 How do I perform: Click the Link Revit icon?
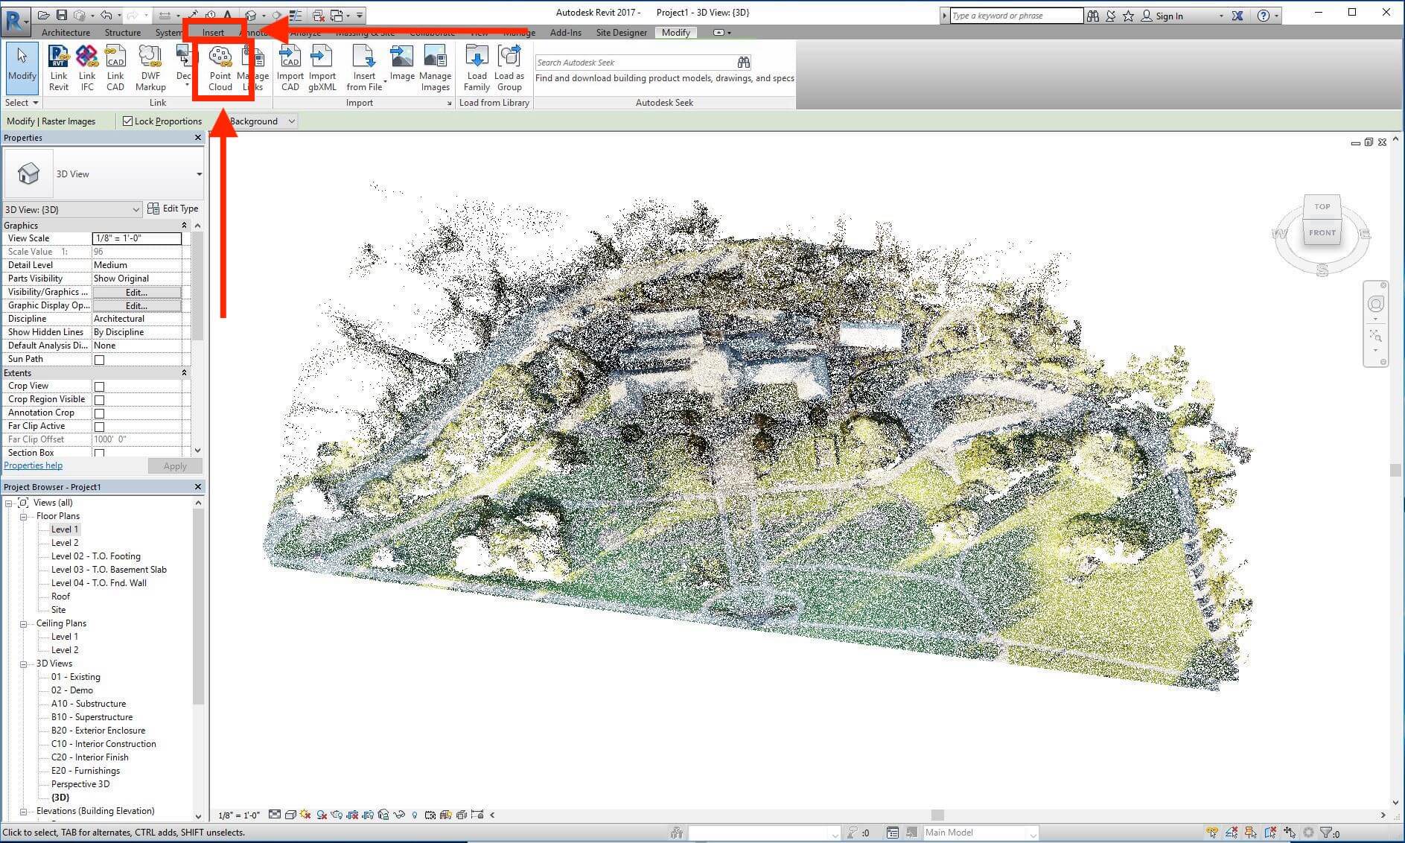point(59,68)
